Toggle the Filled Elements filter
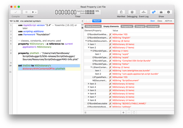This screenshot has width=183, height=128. [x=93, y=27]
